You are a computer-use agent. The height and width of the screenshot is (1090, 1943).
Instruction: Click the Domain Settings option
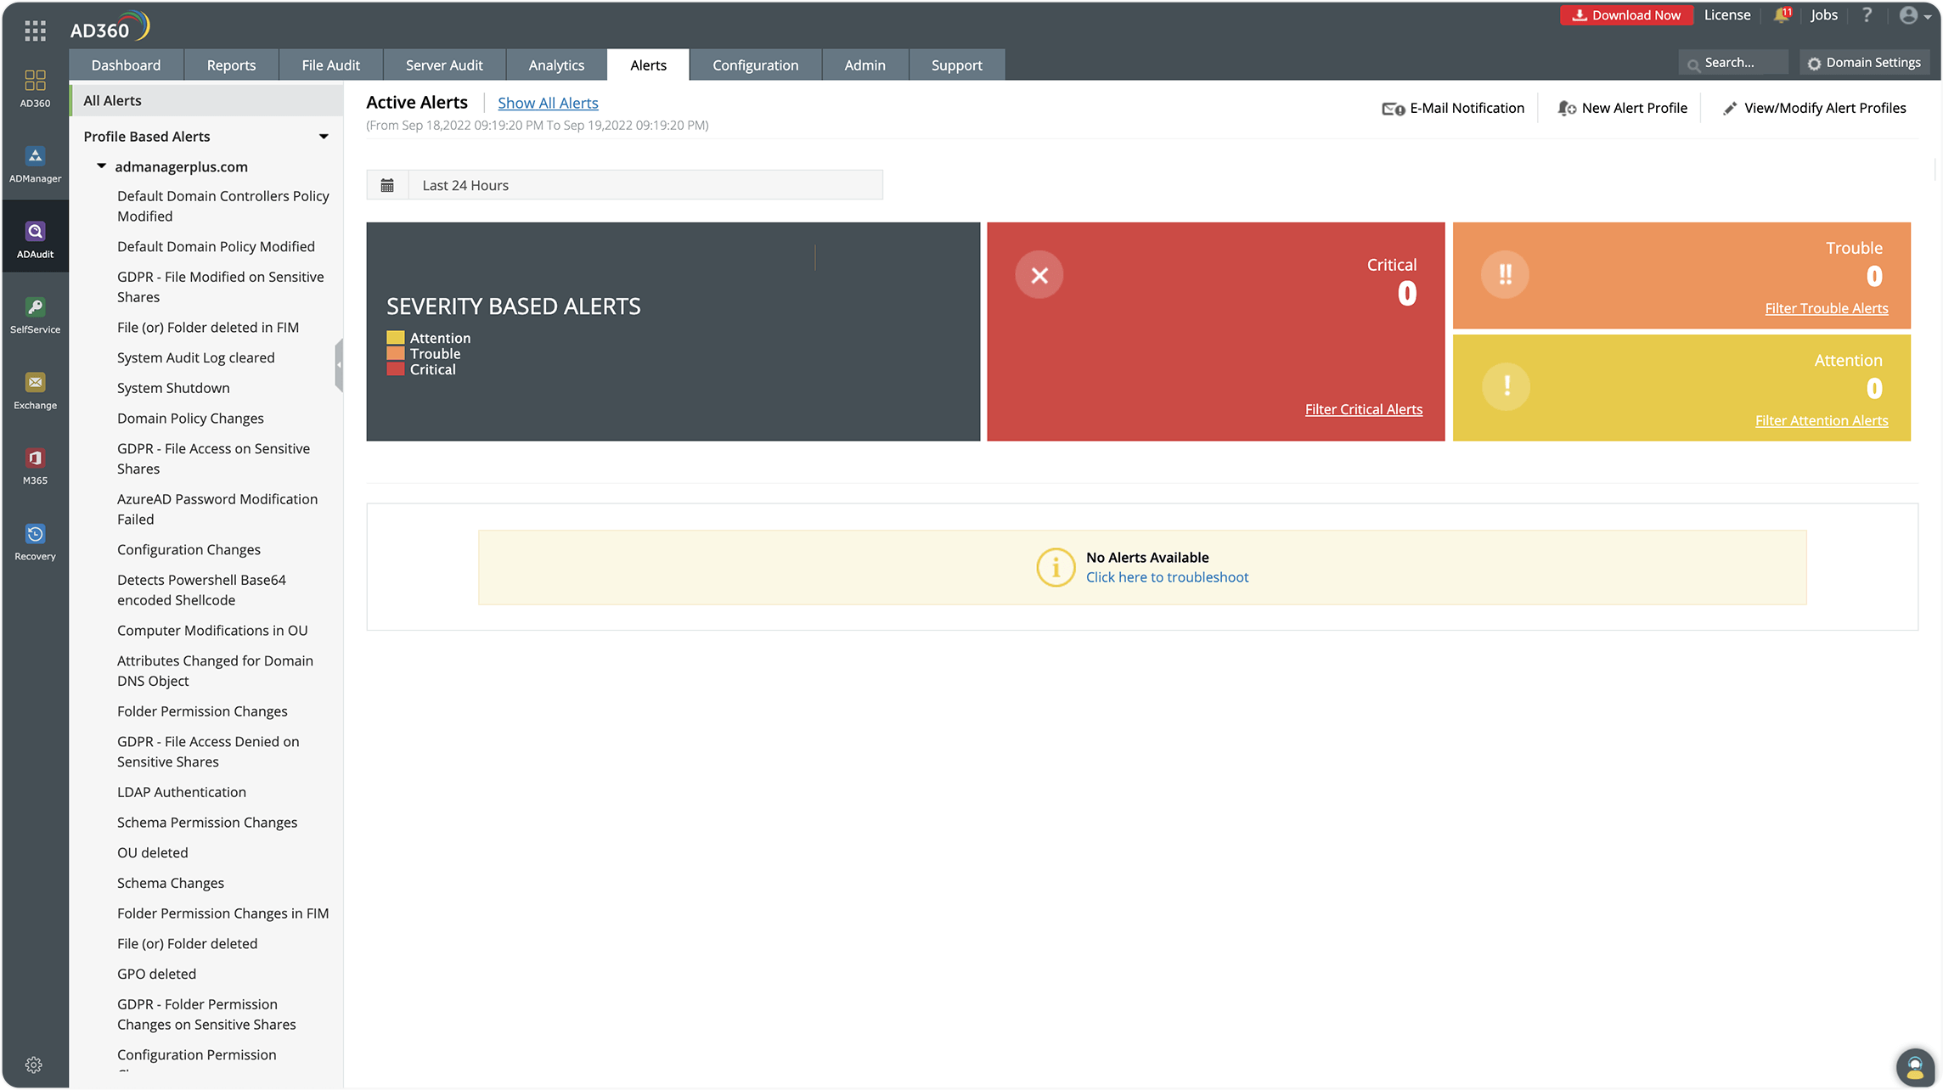tap(1863, 63)
